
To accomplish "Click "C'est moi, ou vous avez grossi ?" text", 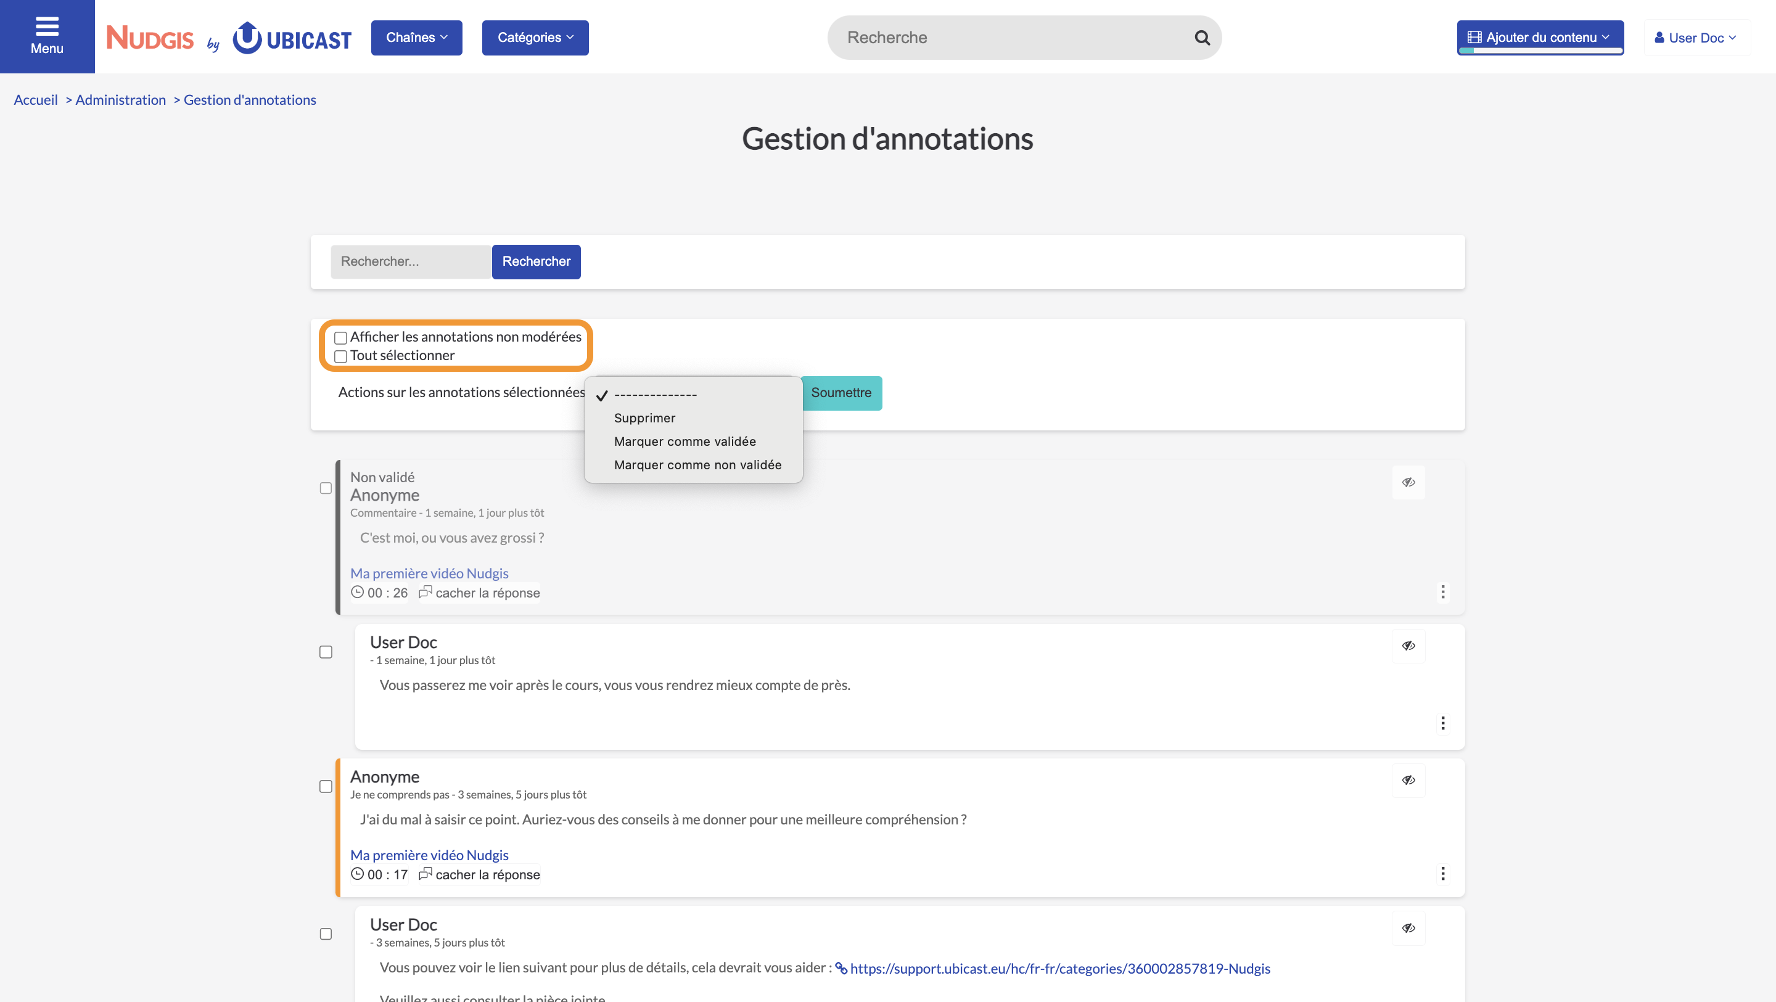I will point(451,538).
